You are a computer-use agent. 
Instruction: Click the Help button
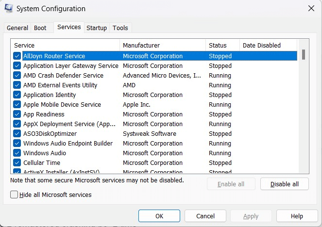(x=297, y=216)
